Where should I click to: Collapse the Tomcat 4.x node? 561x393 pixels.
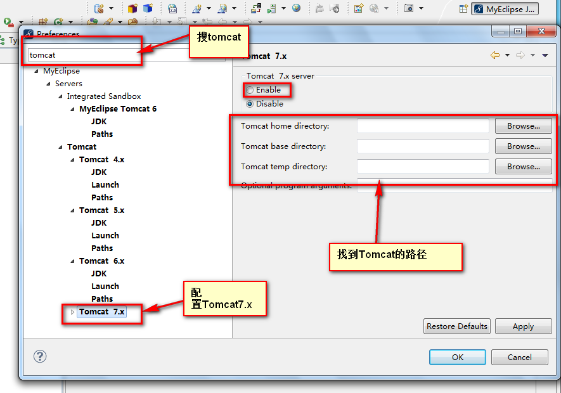coord(73,160)
